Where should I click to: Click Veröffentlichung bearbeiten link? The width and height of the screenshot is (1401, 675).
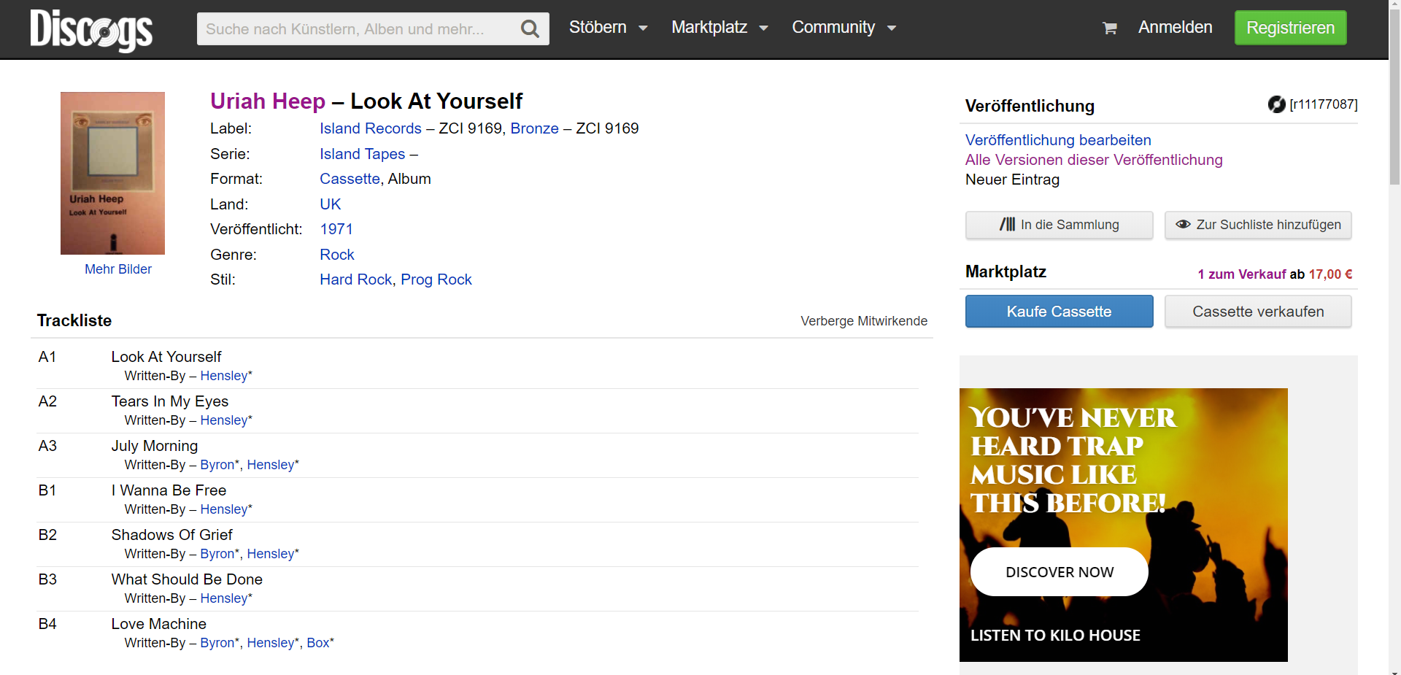click(x=1058, y=140)
